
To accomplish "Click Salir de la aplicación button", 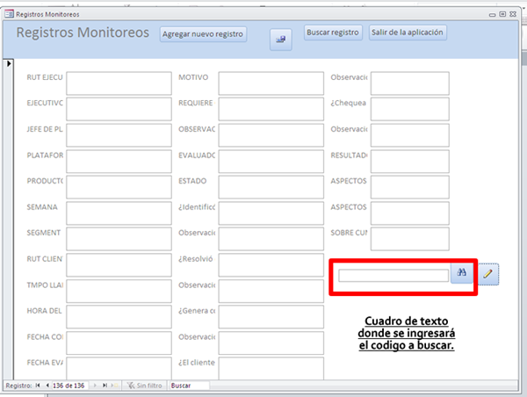I will click(x=408, y=32).
